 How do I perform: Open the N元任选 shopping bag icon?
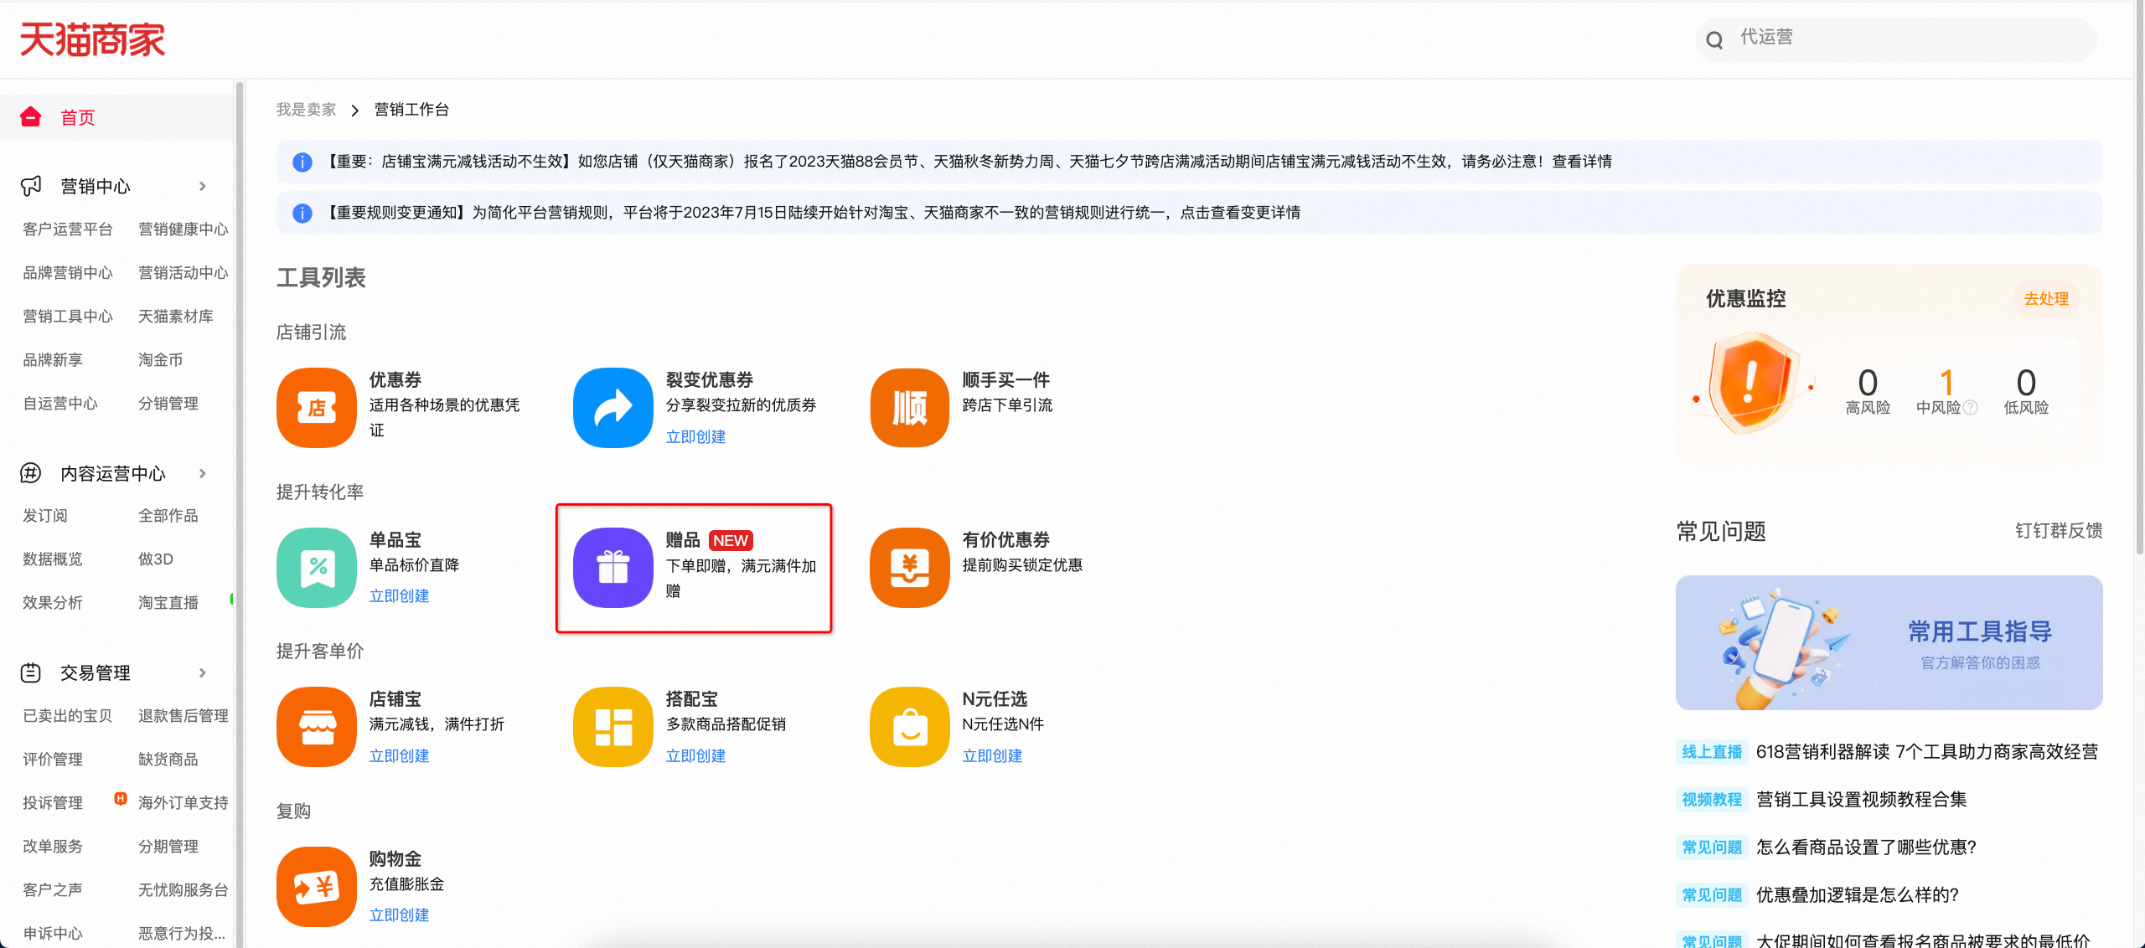click(910, 727)
